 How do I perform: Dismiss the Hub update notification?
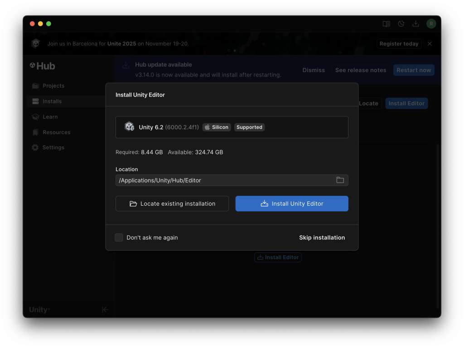point(314,70)
